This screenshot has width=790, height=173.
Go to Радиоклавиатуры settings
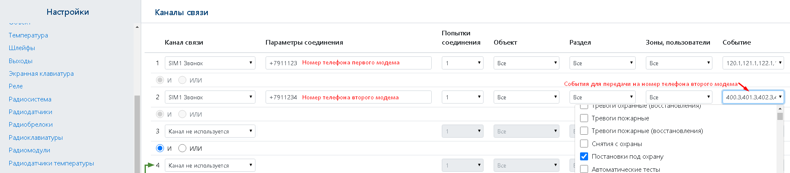(x=36, y=138)
